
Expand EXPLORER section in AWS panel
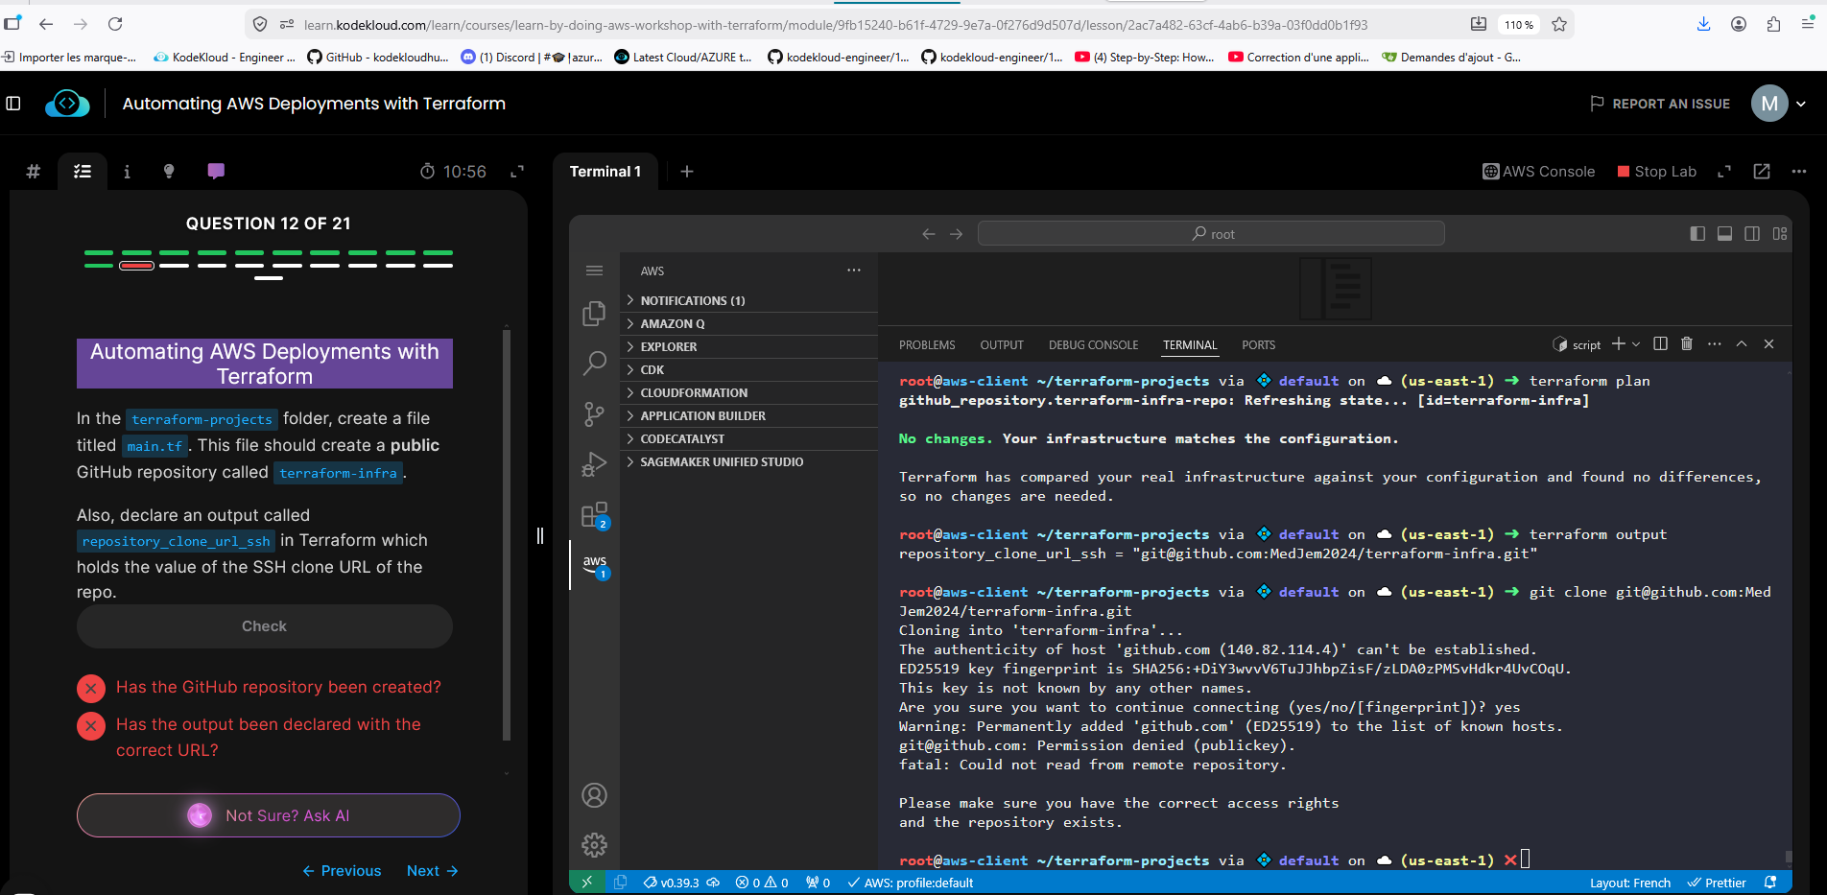[x=749, y=346]
